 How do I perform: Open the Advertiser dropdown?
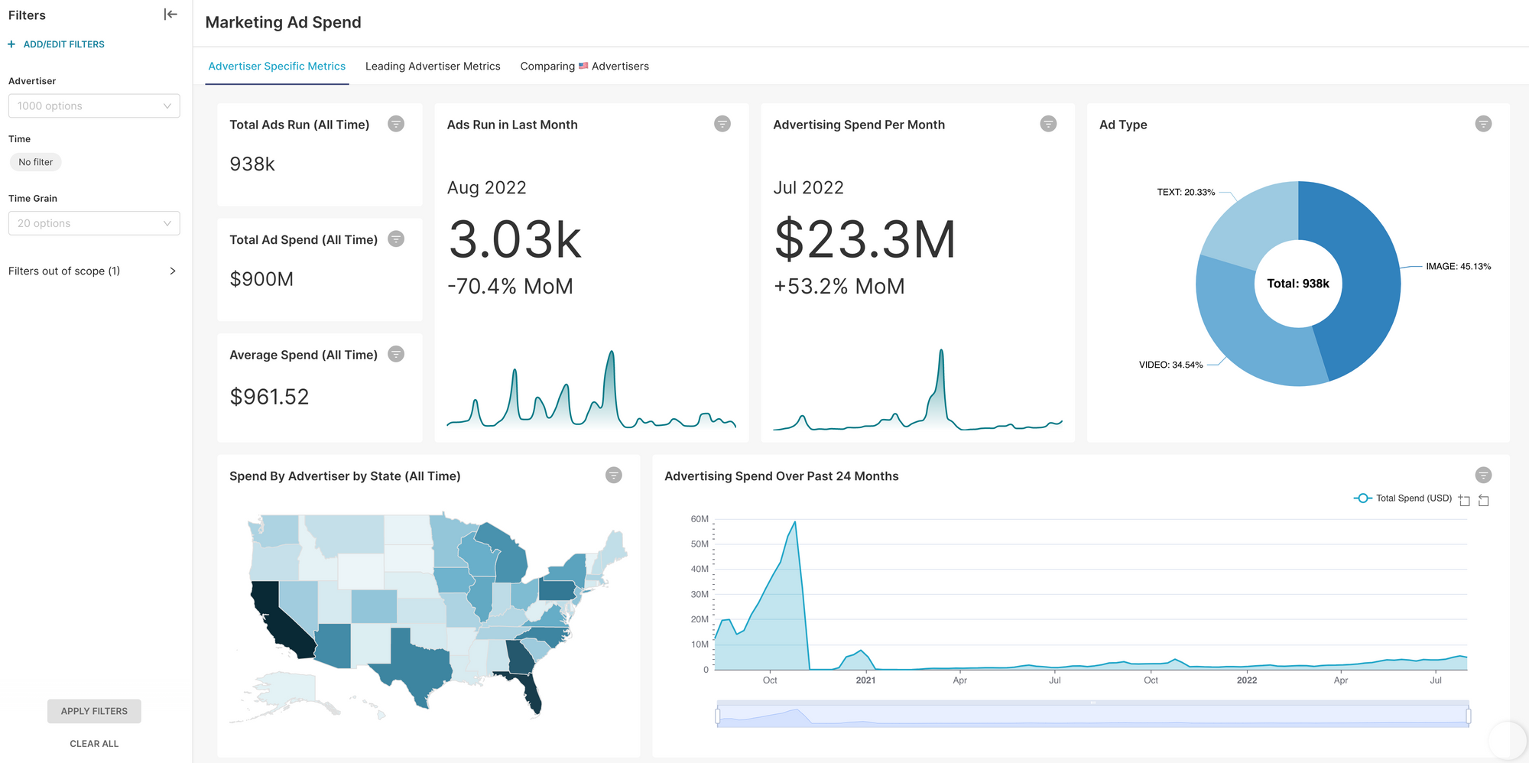pyautogui.click(x=94, y=106)
